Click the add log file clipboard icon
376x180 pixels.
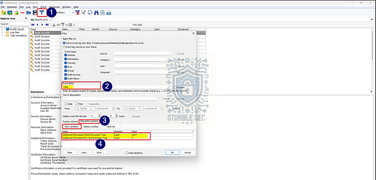pos(16,13)
